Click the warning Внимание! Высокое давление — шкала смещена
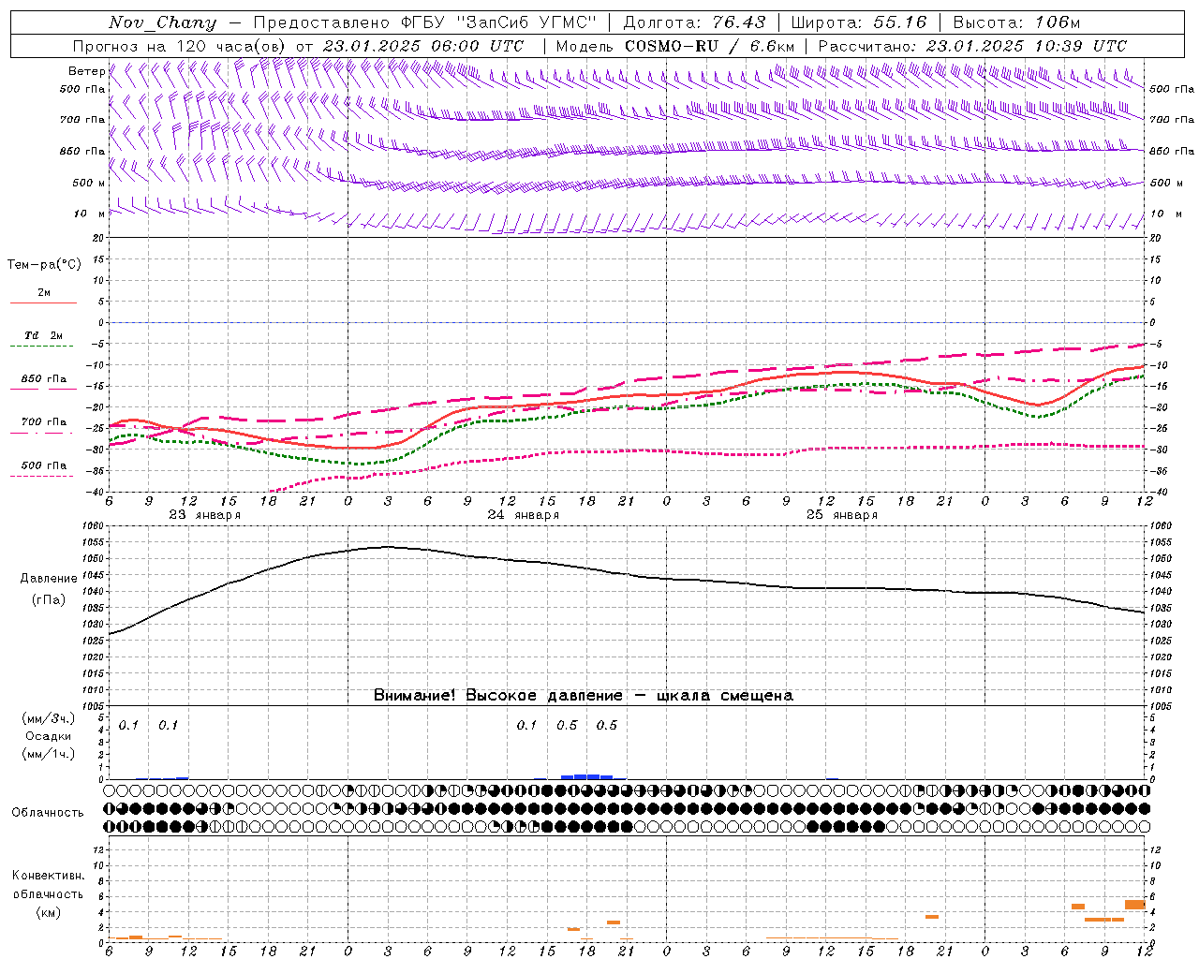The width and height of the screenshot is (1199, 959). (583, 695)
